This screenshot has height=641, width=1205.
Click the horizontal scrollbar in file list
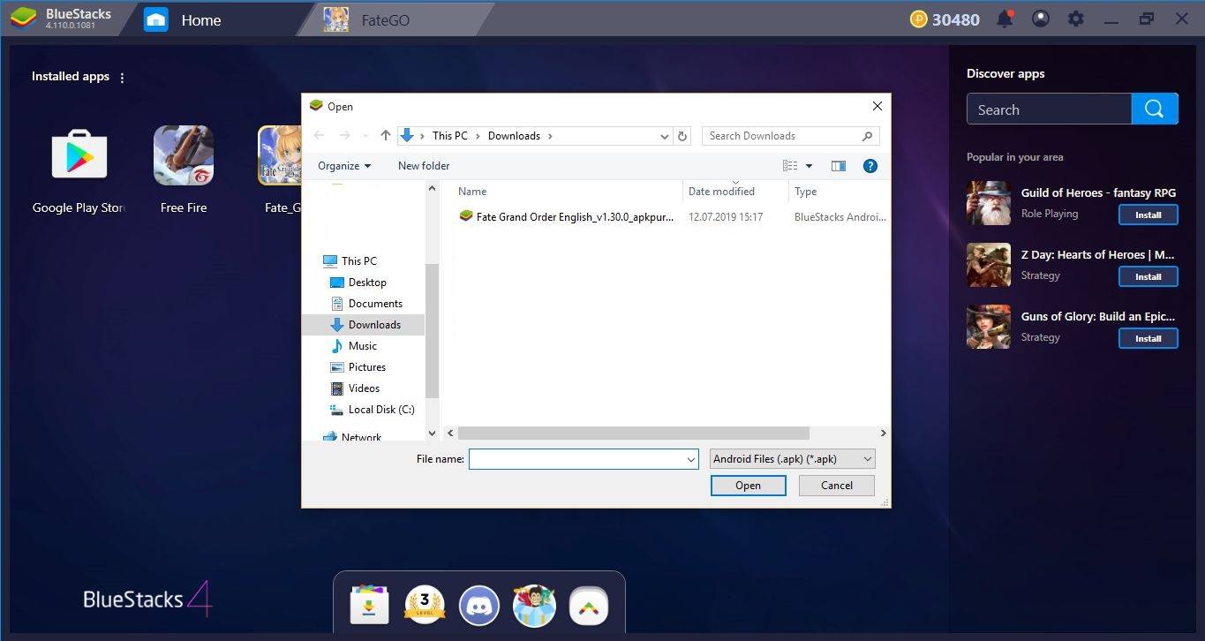633,434
